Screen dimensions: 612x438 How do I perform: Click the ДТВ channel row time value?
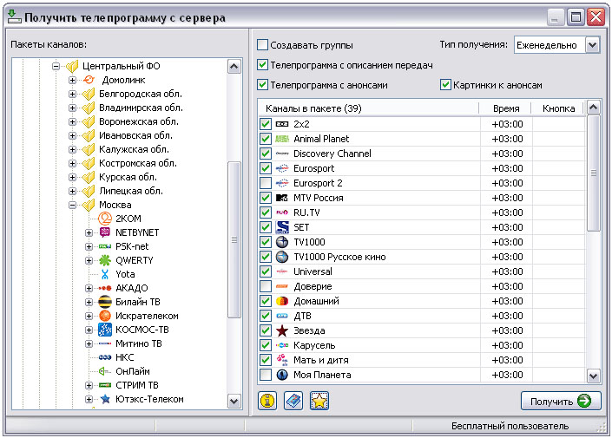click(507, 316)
